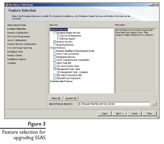Click Instance Configuration step
The height and width of the screenshot is (144, 164).
[x=18, y=33]
